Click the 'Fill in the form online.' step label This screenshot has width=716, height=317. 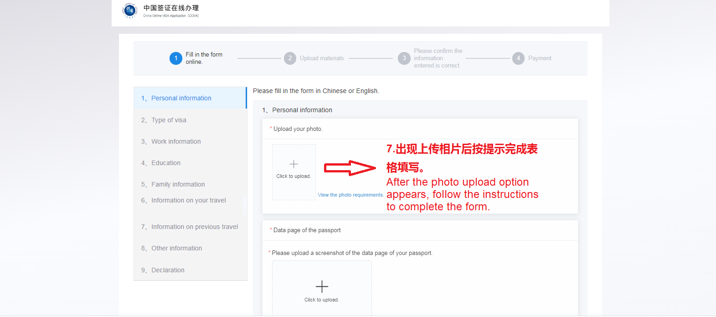point(204,58)
